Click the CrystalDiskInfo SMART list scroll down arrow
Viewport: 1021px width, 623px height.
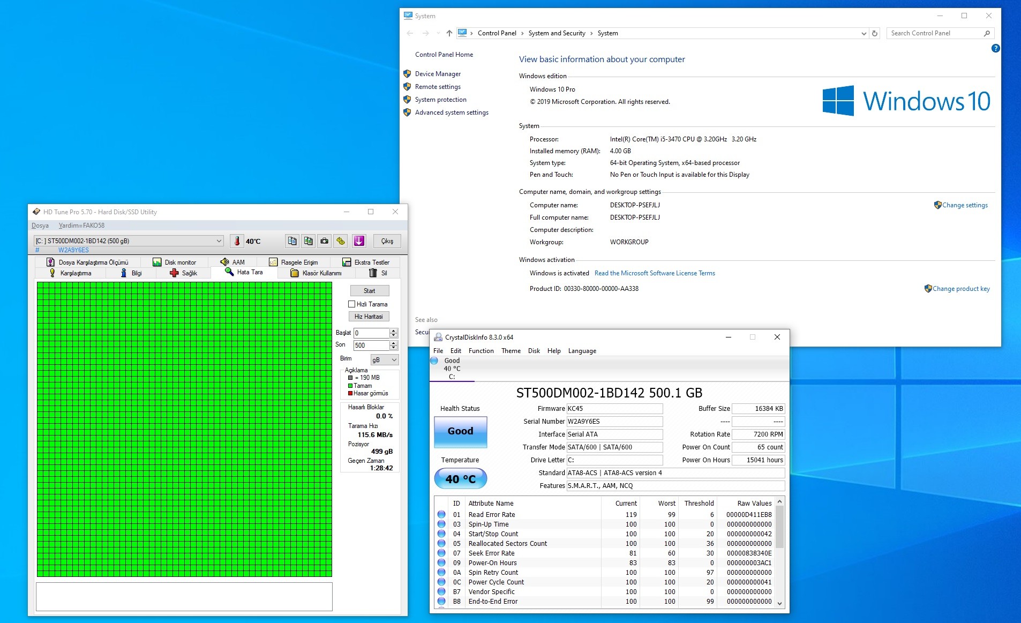(780, 603)
